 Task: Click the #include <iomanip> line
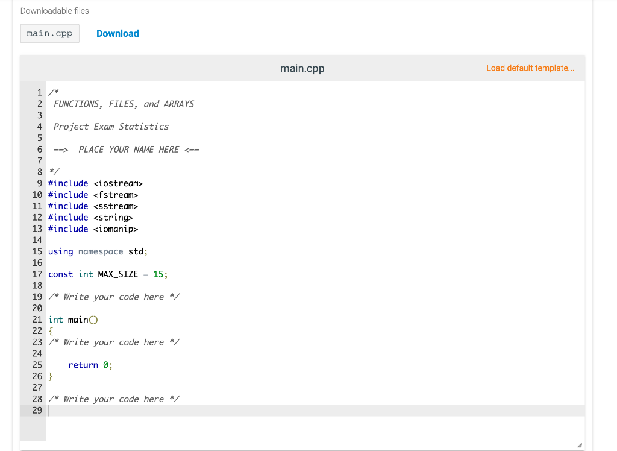tap(93, 229)
